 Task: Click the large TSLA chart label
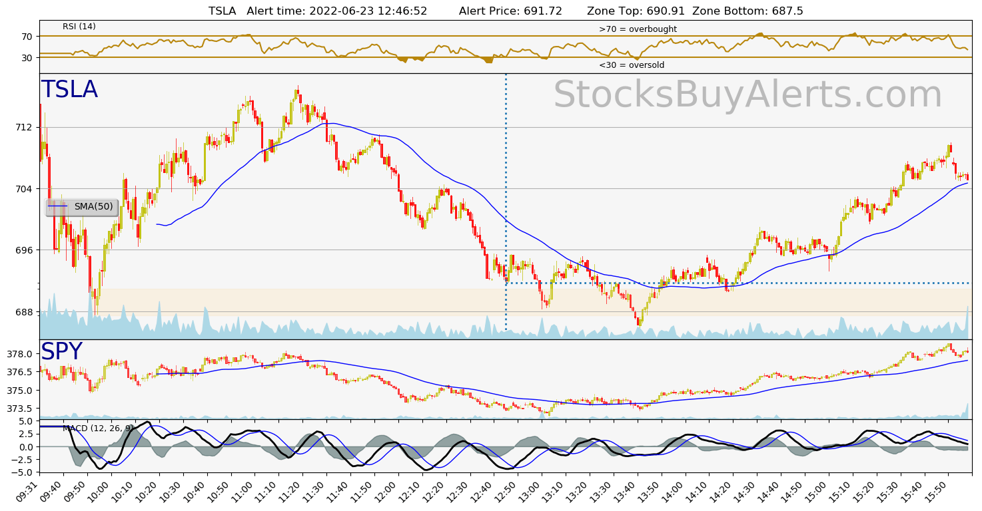[69, 90]
